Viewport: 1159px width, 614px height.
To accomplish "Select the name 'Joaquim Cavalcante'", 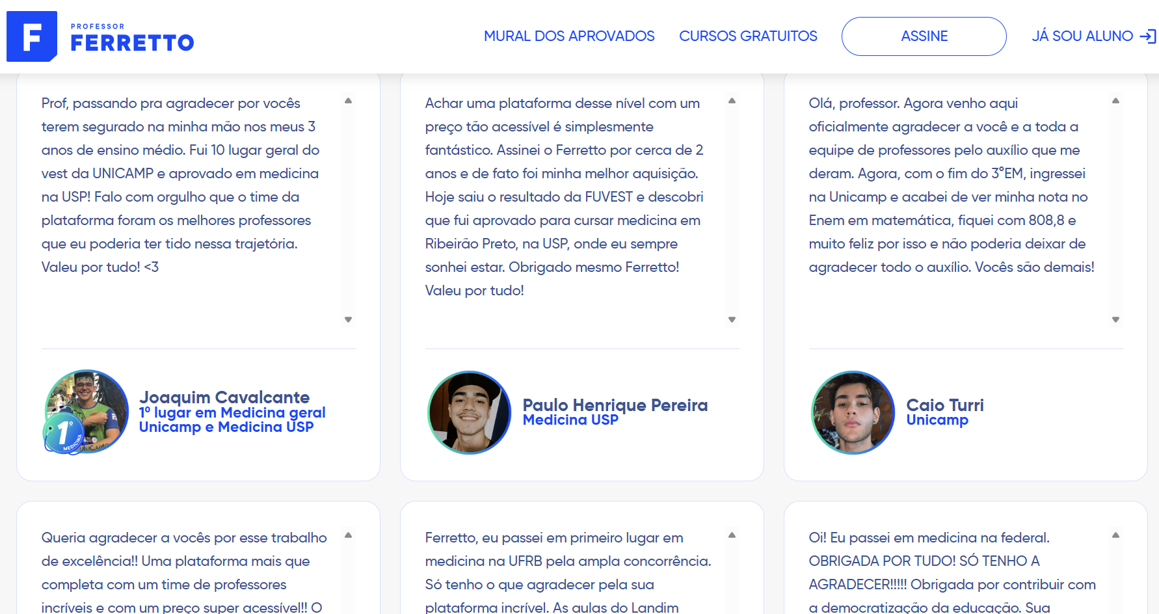I will point(224,397).
